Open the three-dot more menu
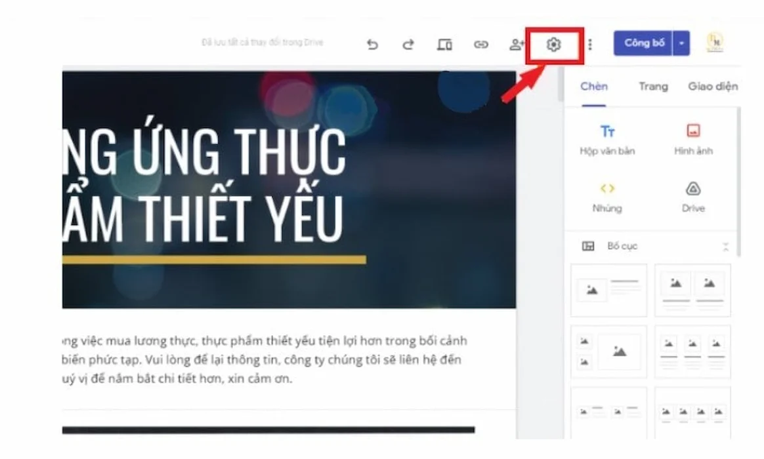 (x=590, y=45)
